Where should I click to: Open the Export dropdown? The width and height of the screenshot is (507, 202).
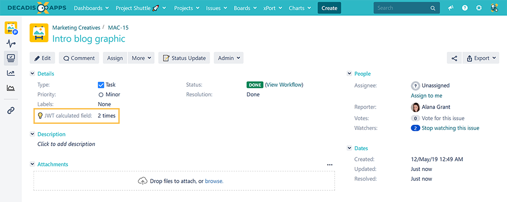point(481,58)
